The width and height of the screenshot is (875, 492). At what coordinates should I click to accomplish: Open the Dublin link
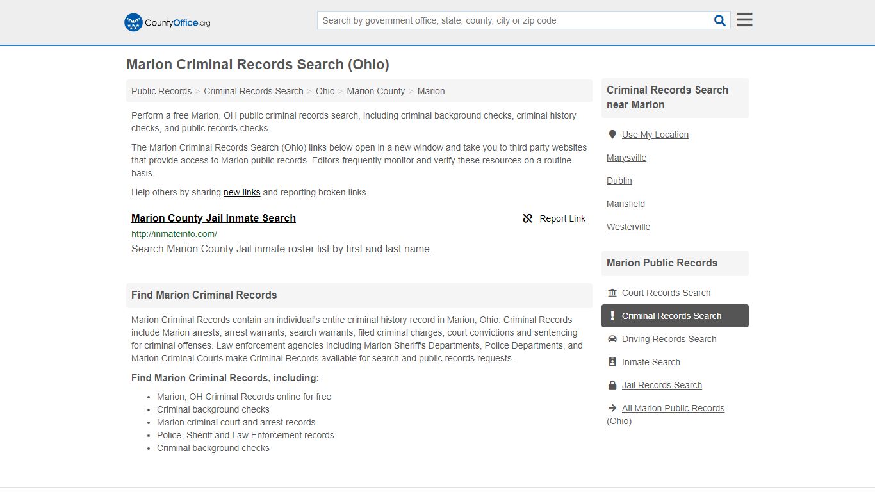pyautogui.click(x=619, y=181)
